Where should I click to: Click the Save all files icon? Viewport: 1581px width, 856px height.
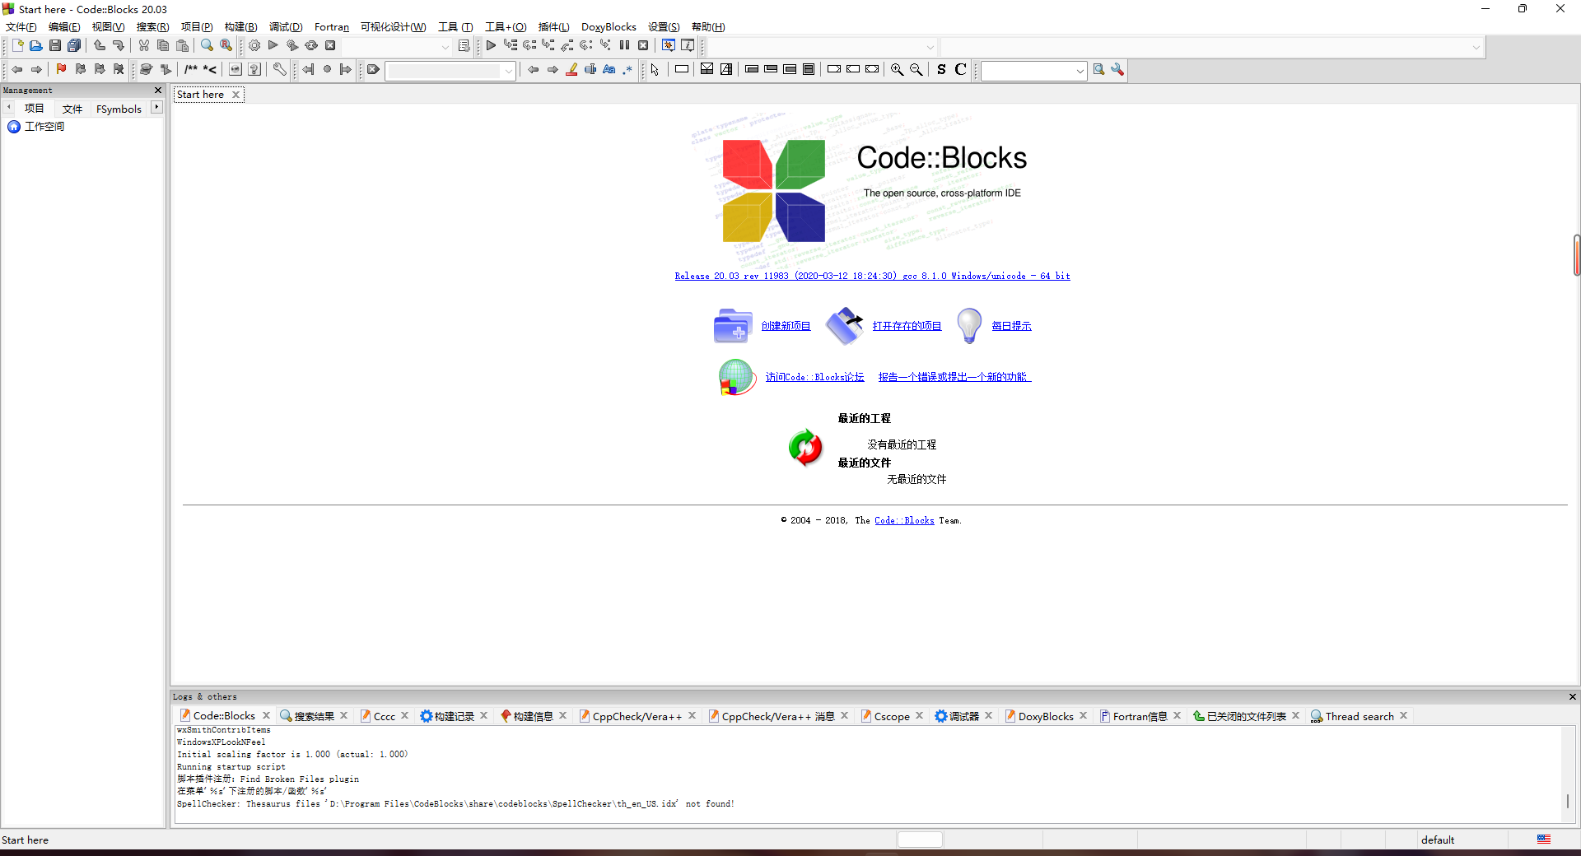point(74,46)
